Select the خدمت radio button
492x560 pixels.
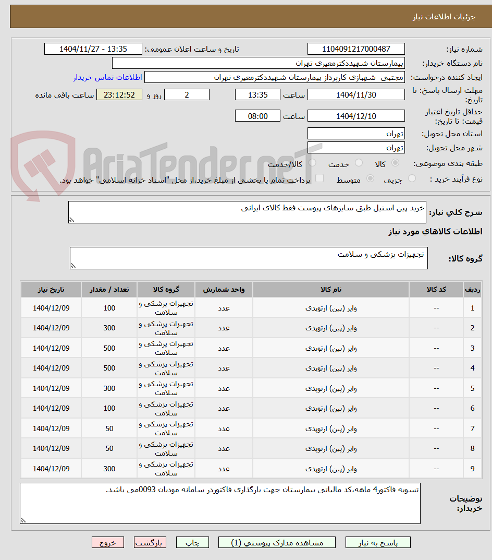coord(359,163)
